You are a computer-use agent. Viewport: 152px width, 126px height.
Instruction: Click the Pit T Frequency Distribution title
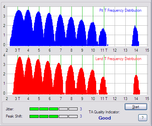click(120, 10)
